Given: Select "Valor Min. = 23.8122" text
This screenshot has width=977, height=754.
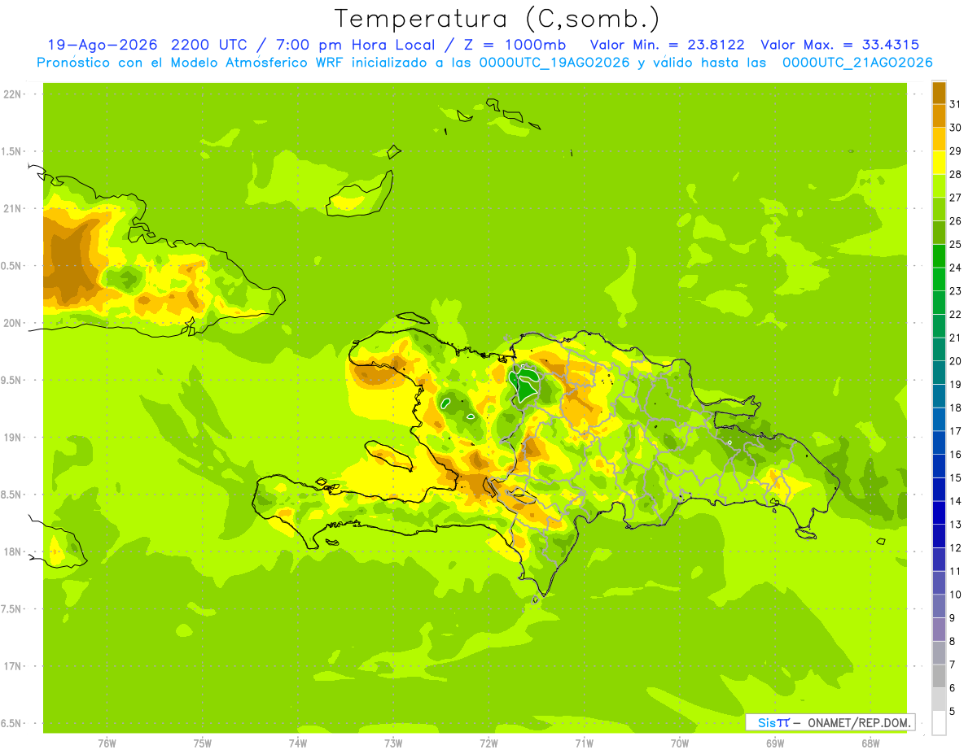Looking at the screenshot, I should pos(667,45).
